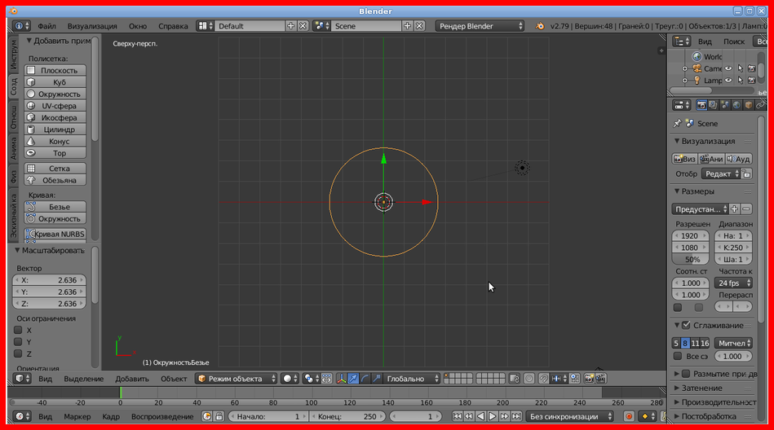Open the Scene properties tab icon
The height and width of the screenshot is (430, 774).
tap(725, 105)
